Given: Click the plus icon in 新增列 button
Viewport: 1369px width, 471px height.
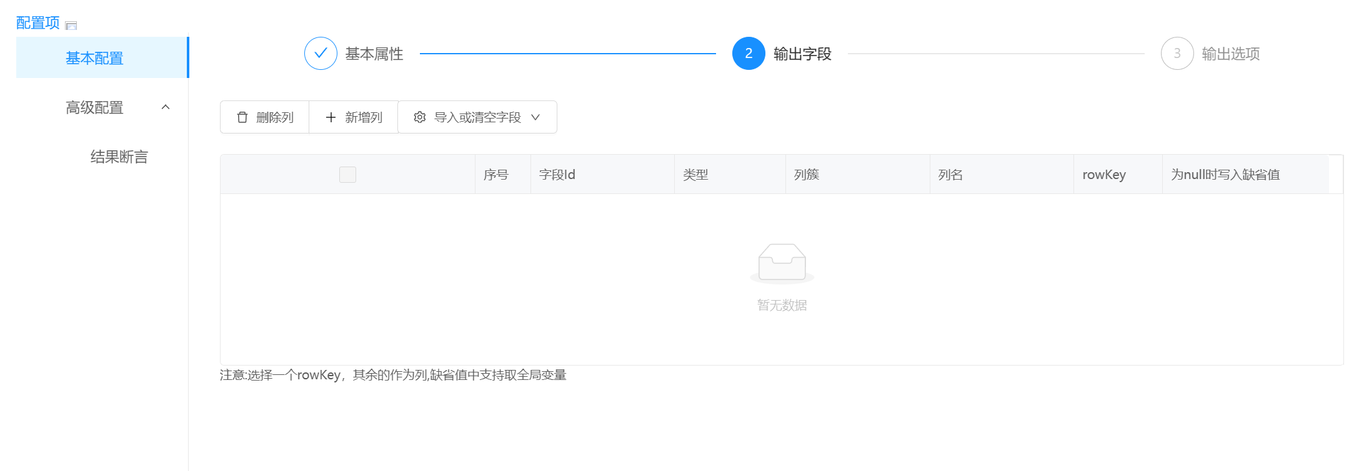Looking at the screenshot, I should [x=331, y=117].
